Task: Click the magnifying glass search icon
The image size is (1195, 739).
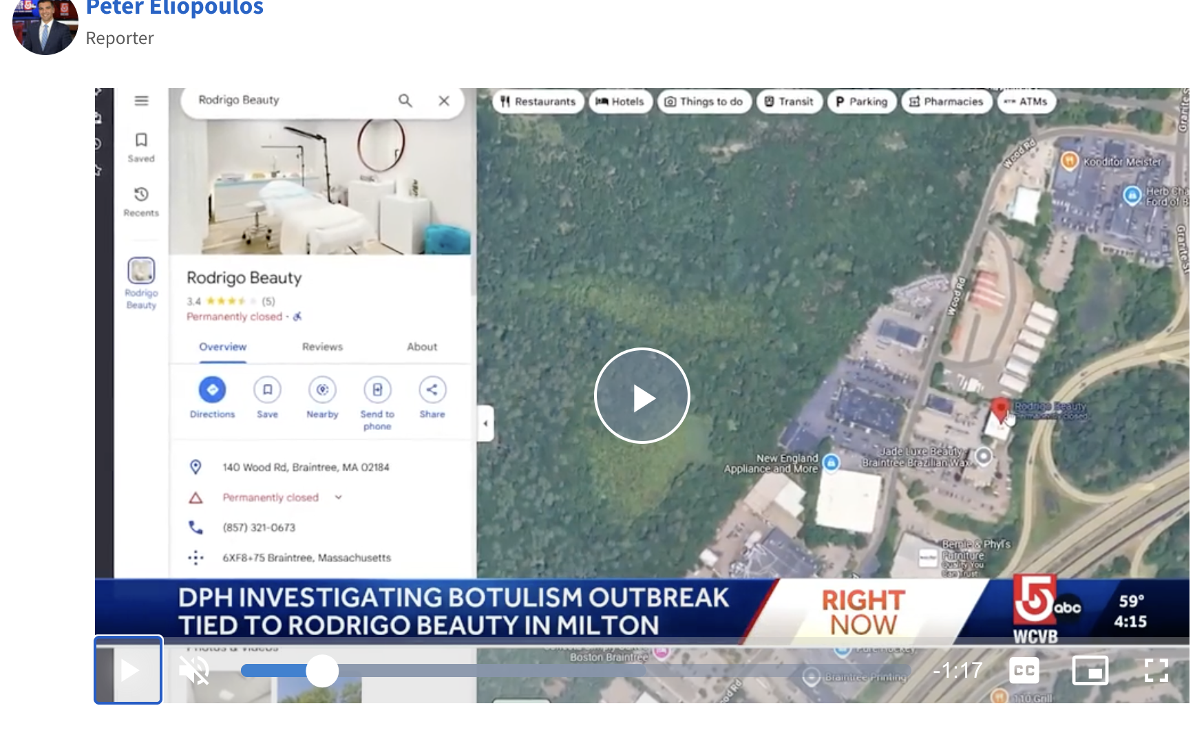Action: pos(405,100)
